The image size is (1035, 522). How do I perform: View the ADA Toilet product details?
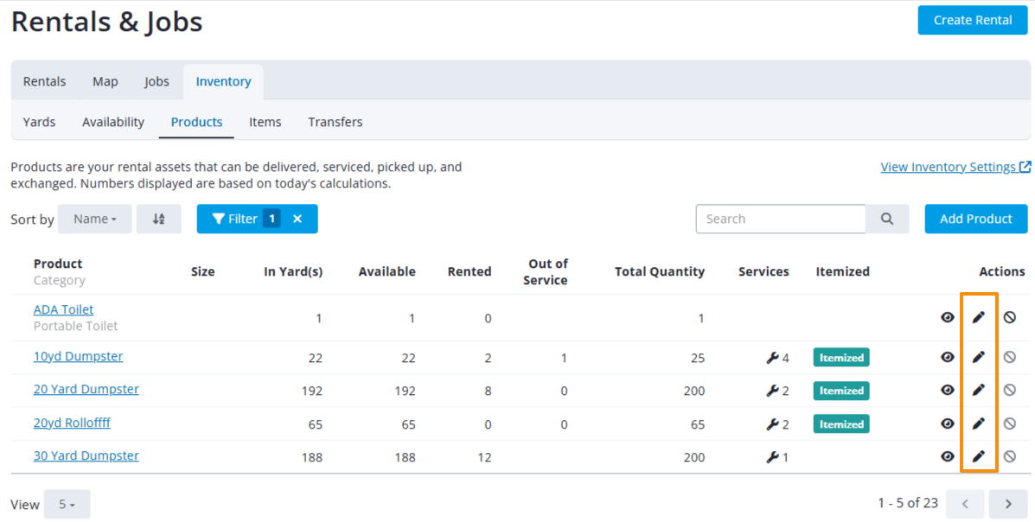[947, 317]
